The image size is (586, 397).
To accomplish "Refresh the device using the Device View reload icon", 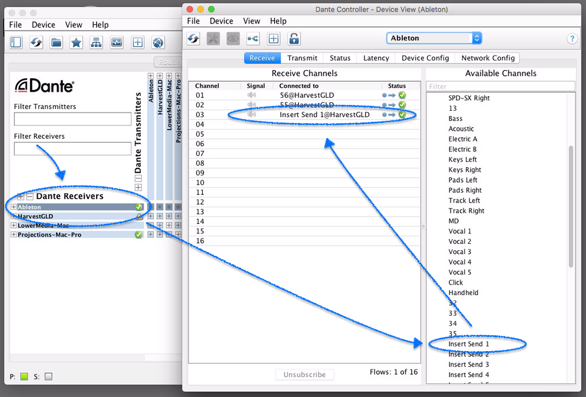I will (193, 38).
